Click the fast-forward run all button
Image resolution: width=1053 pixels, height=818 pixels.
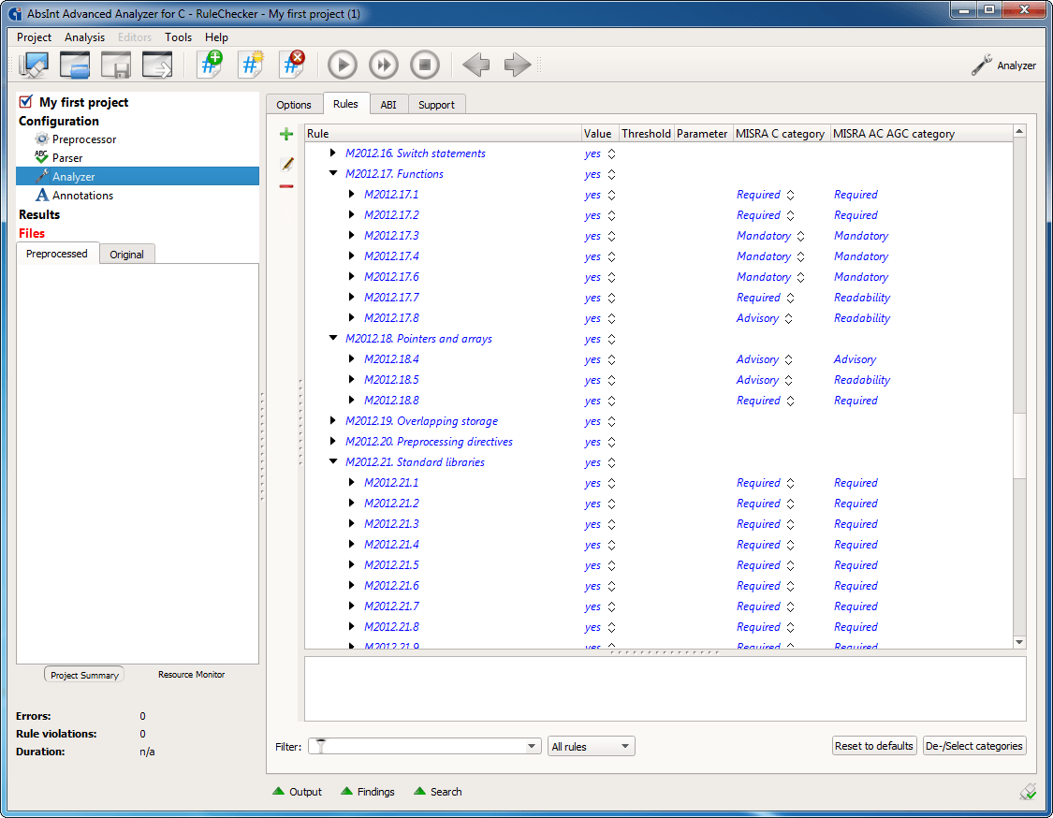pos(384,66)
